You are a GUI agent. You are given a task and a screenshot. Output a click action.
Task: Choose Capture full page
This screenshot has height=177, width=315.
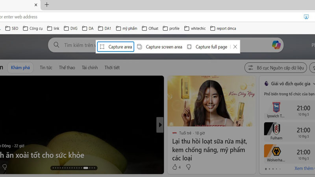pos(208,47)
